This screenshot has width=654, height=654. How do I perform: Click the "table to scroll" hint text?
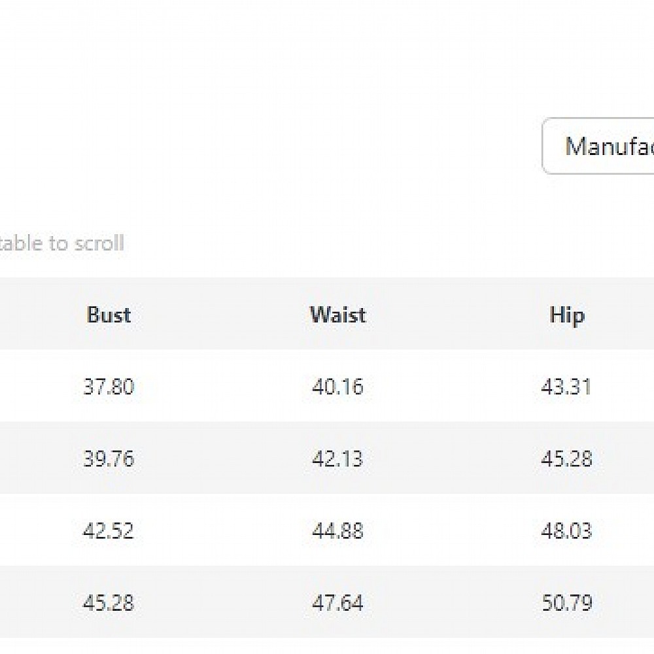click(61, 243)
